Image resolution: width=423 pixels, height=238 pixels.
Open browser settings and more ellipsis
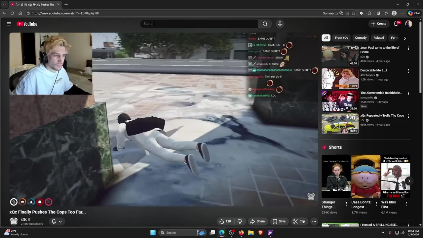tap(402, 13)
